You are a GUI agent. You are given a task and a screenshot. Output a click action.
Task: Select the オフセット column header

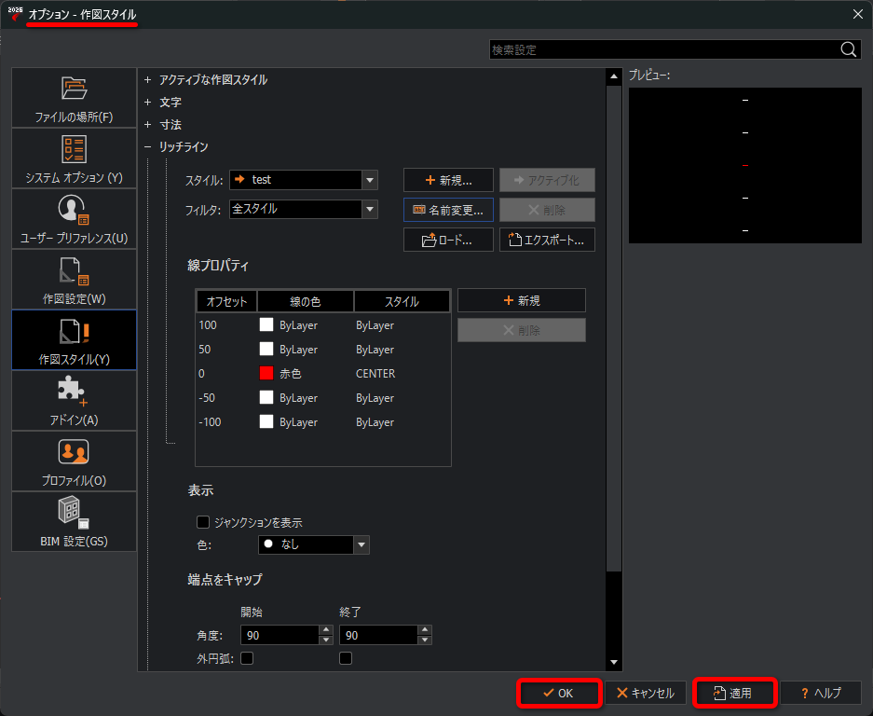pyautogui.click(x=226, y=301)
